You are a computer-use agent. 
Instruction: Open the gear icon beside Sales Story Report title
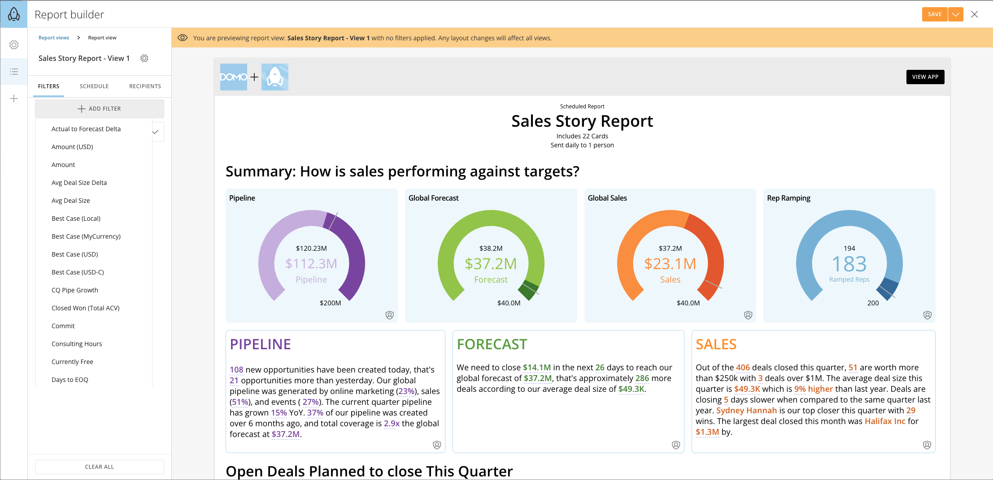coord(144,58)
